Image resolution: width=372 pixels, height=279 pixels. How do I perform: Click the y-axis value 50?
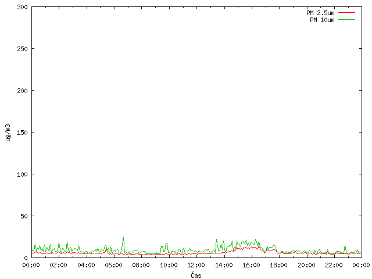[x=24, y=216]
